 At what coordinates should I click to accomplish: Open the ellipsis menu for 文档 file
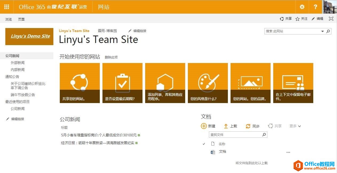pos(288,152)
